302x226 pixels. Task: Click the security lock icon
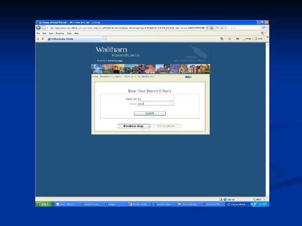click(212, 28)
